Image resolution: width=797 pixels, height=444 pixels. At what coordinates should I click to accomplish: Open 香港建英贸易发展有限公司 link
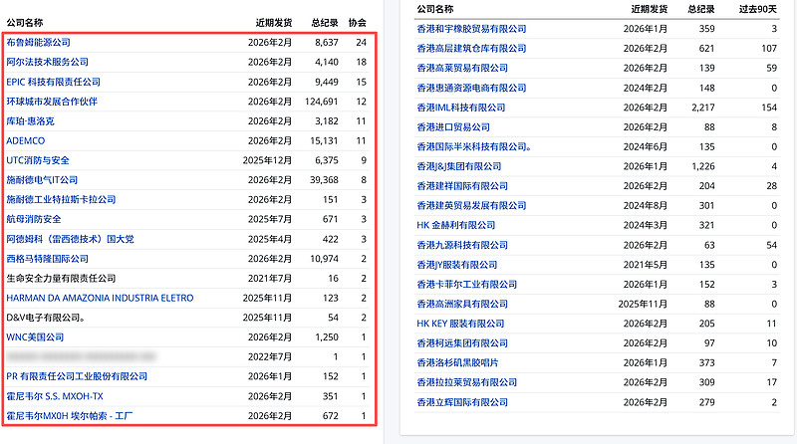(471, 206)
